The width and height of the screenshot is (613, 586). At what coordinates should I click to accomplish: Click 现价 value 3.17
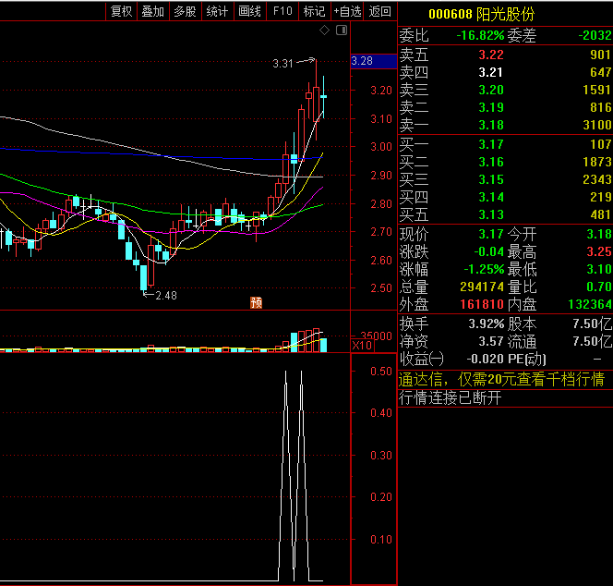491,235
